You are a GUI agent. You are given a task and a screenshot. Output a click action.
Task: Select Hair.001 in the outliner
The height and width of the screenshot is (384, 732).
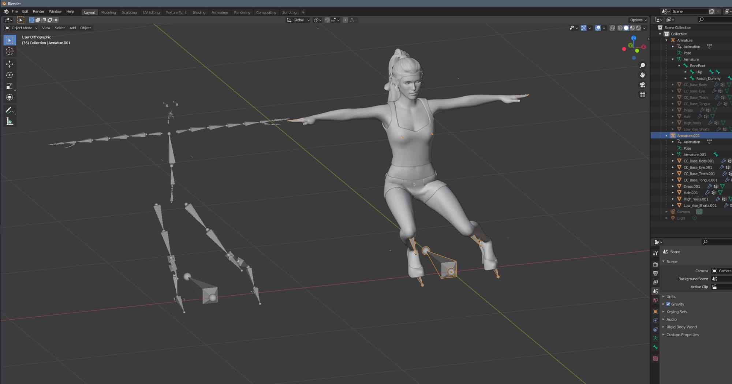pyautogui.click(x=691, y=193)
